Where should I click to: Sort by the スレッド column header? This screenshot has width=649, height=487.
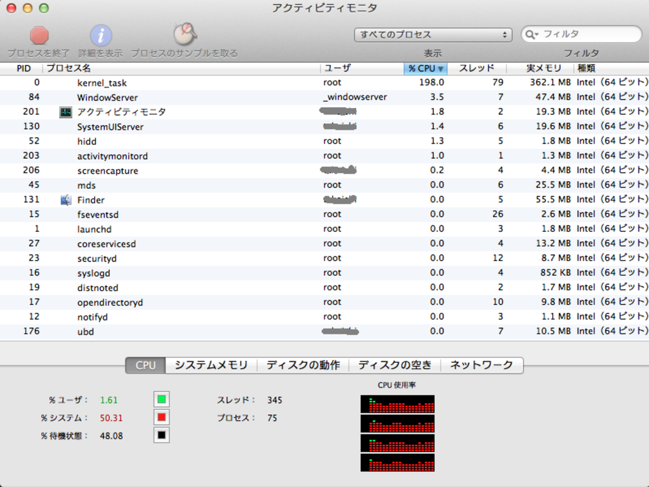(477, 68)
